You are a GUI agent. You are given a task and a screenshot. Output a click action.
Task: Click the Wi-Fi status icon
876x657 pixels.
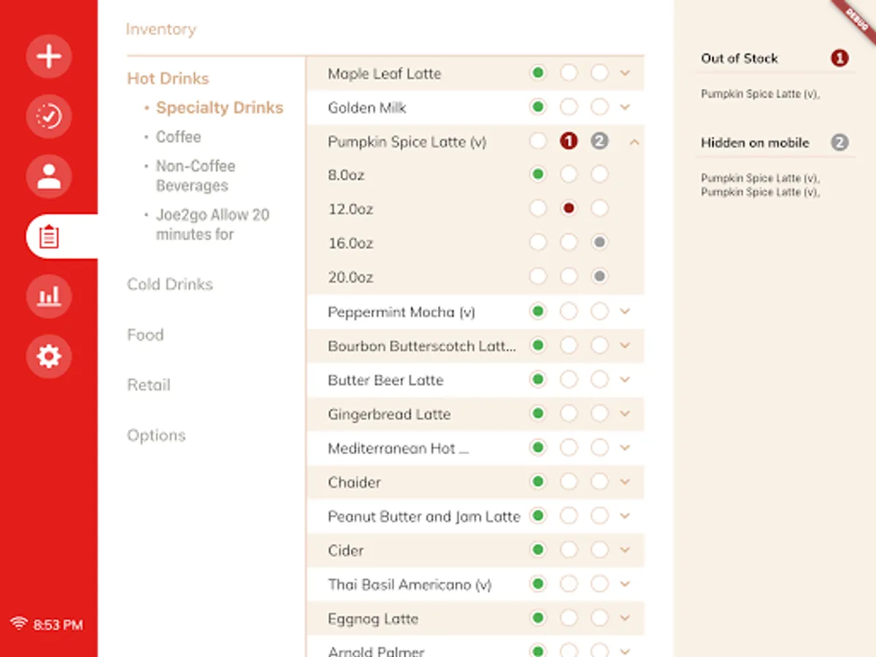[19, 624]
